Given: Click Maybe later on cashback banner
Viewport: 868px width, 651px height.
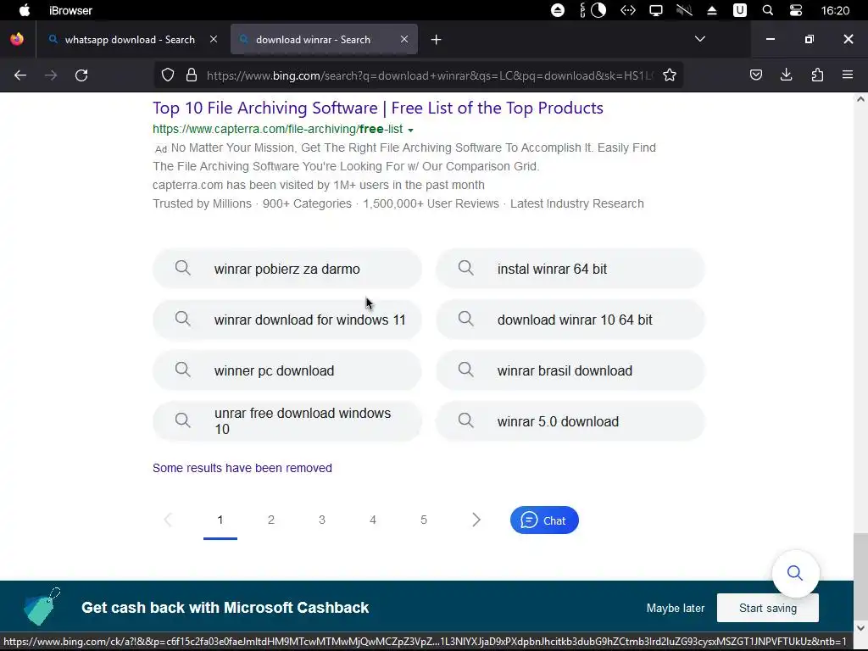Looking at the screenshot, I should pyautogui.click(x=676, y=608).
